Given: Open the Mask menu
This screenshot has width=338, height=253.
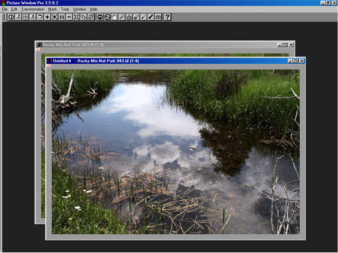Looking at the screenshot, I should 52,10.
